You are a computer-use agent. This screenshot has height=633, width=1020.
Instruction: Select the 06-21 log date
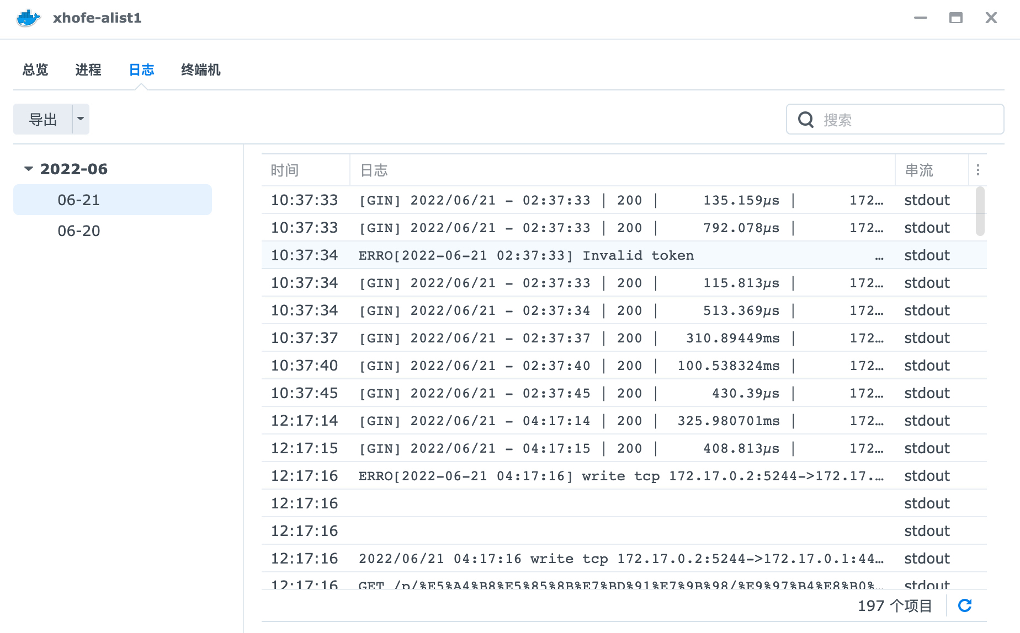113,200
